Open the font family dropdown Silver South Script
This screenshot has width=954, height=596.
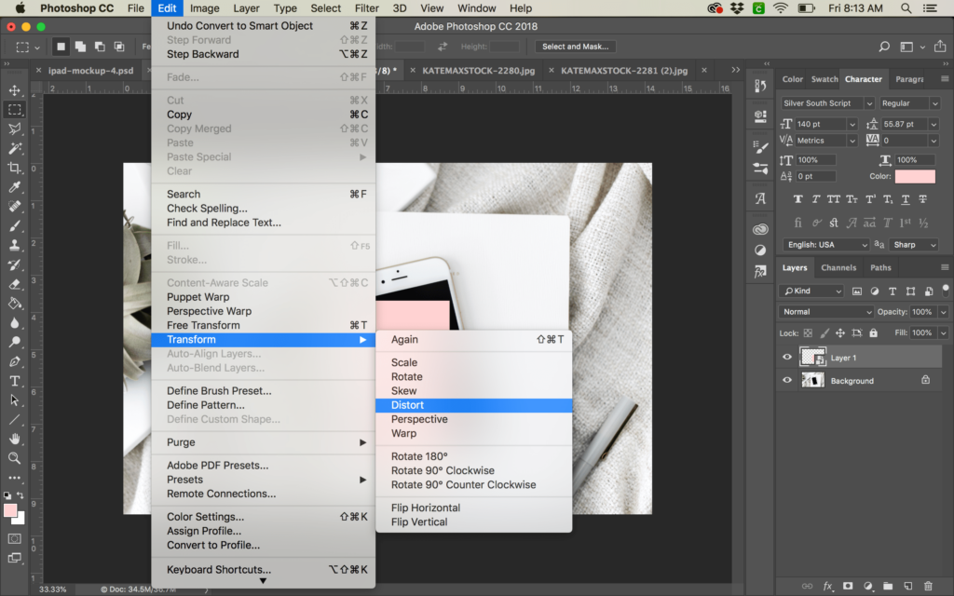[827, 103]
